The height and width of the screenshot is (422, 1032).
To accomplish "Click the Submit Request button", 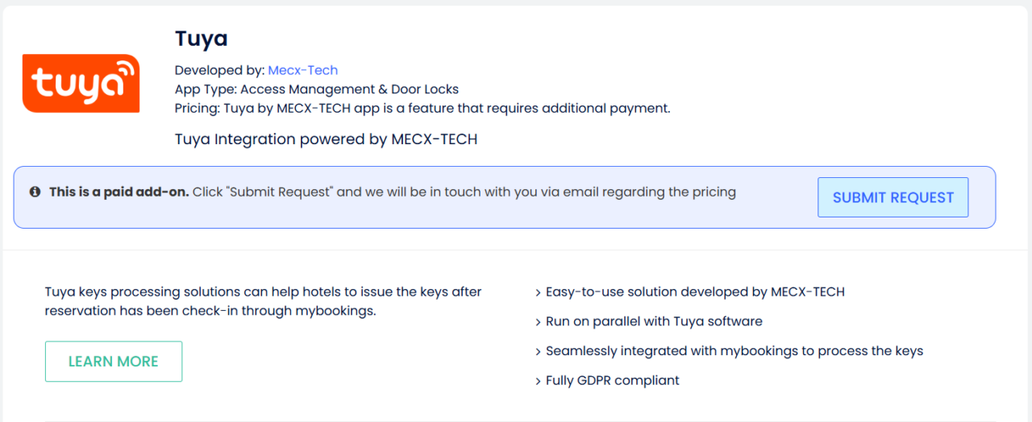I will click(893, 197).
